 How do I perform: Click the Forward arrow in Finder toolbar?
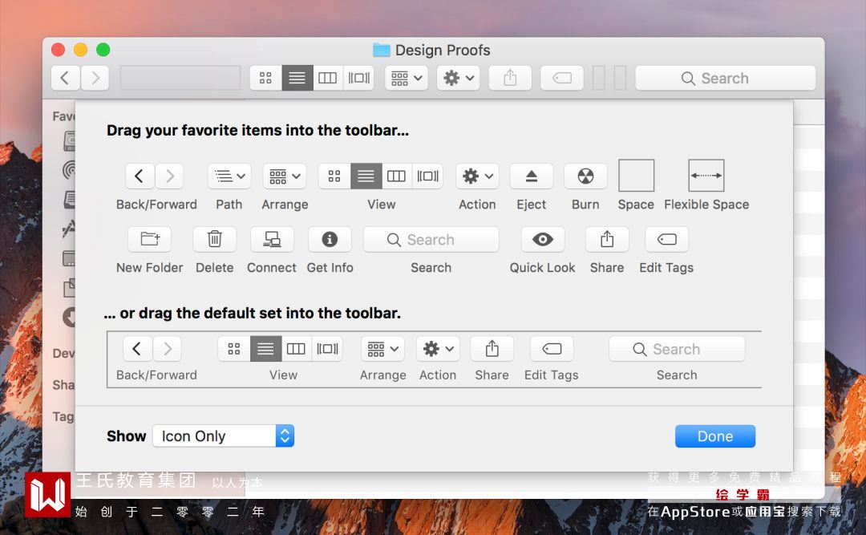click(x=95, y=78)
